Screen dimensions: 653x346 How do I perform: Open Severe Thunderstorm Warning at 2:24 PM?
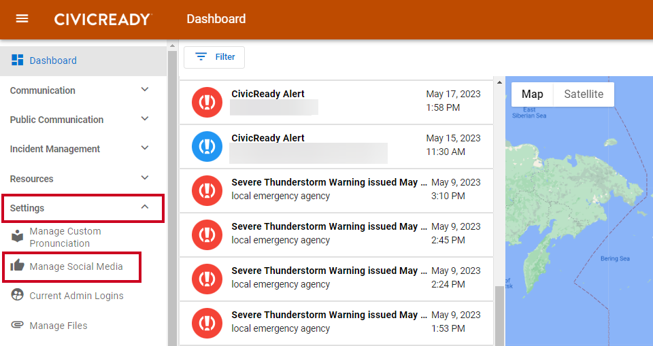tap(336, 279)
